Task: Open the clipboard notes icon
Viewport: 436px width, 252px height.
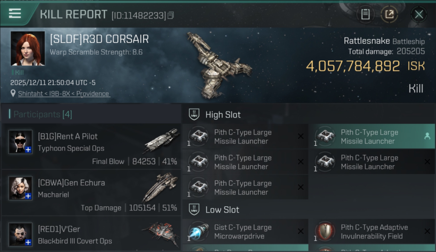Action: pos(365,14)
